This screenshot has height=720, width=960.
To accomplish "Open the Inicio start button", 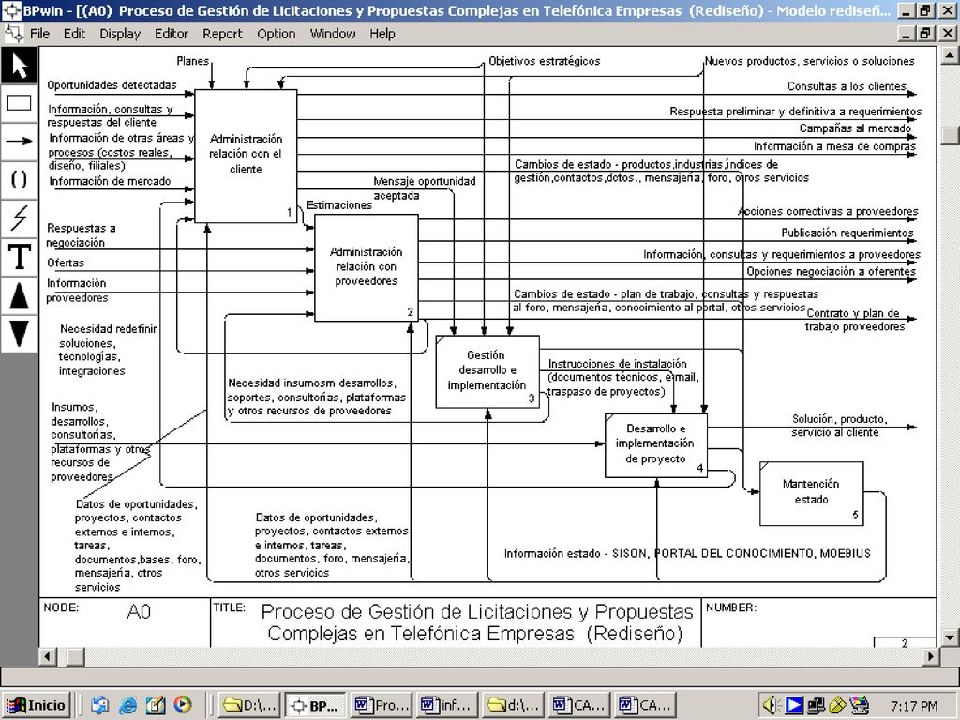I will pyautogui.click(x=37, y=705).
